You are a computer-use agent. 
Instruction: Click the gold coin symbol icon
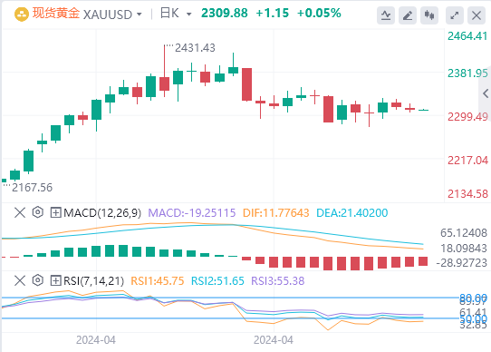(22, 15)
